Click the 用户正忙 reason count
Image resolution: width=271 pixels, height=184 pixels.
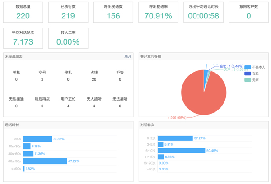click(x=68, y=106)
